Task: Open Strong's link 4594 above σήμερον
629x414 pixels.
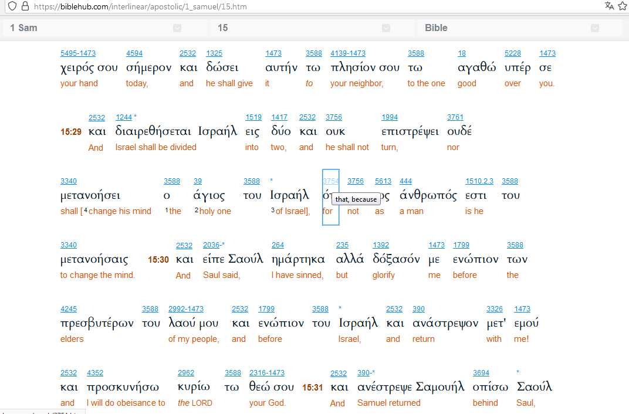Action: pyautogui.click(x=134, y=53)
